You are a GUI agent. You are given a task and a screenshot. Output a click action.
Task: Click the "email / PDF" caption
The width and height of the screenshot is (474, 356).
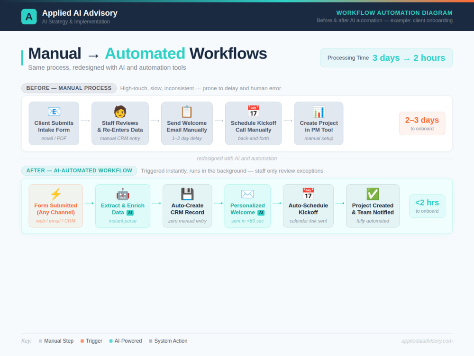[54, 138]
